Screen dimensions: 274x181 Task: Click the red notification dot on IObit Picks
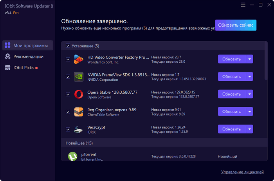coord(36,68)
